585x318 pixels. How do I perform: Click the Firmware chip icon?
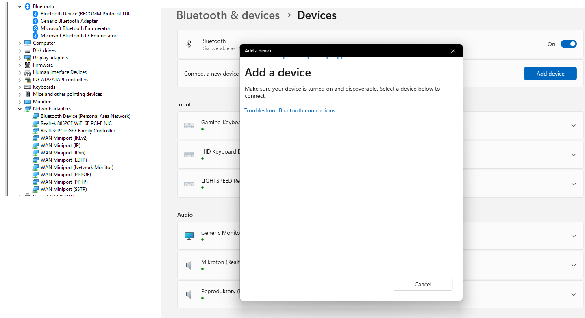click(28, 65)
